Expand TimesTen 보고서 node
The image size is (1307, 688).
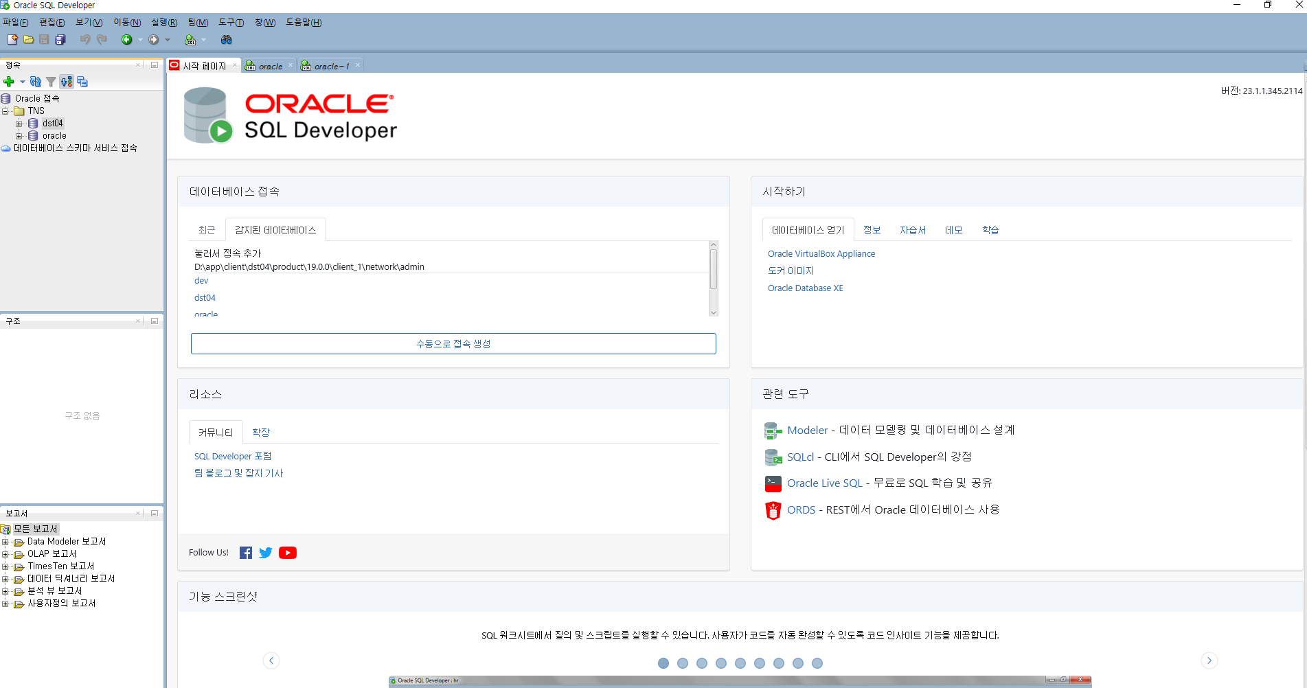5,566
